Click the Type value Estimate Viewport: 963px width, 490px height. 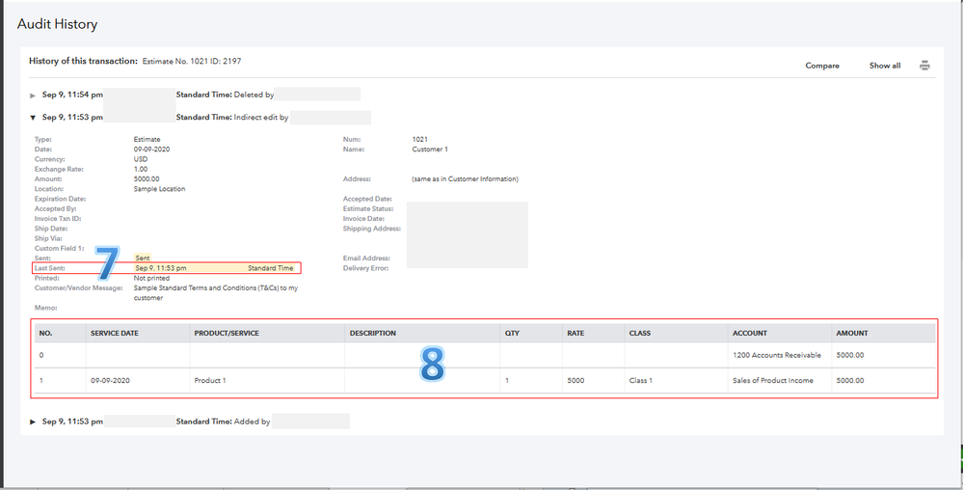147,140
